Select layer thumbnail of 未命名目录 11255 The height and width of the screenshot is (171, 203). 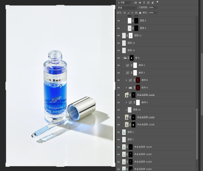(x=127, y=117)
